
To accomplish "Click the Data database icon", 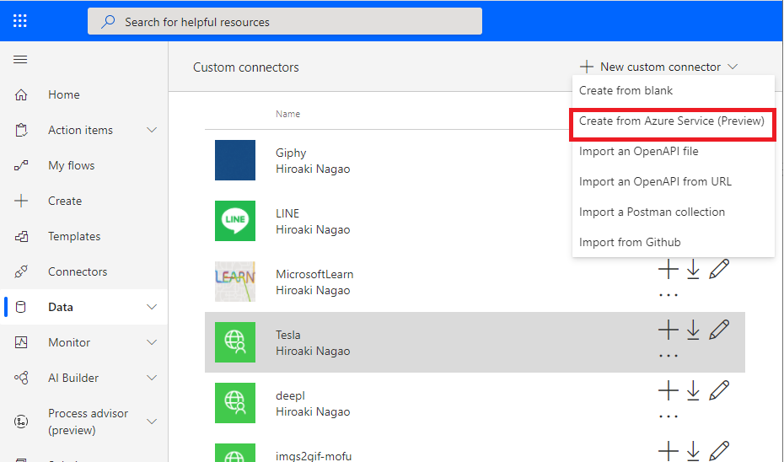I will pos(21,307).
